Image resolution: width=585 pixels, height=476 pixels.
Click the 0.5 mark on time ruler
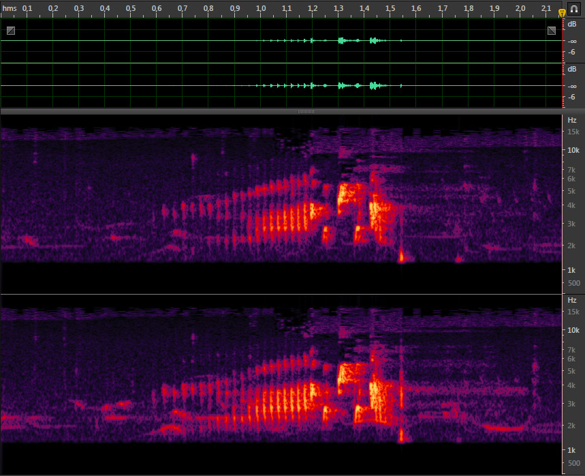click(x=131, y=8)
